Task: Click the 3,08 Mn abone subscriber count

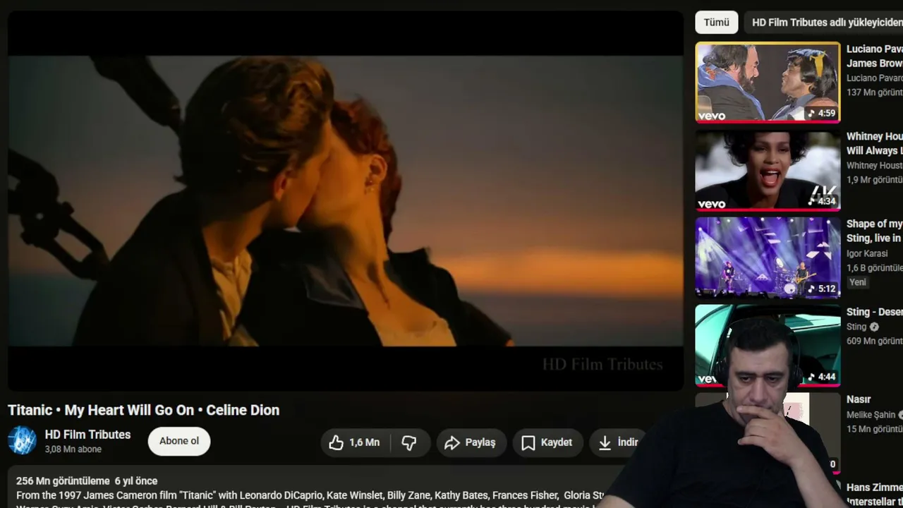Action: 73,449
